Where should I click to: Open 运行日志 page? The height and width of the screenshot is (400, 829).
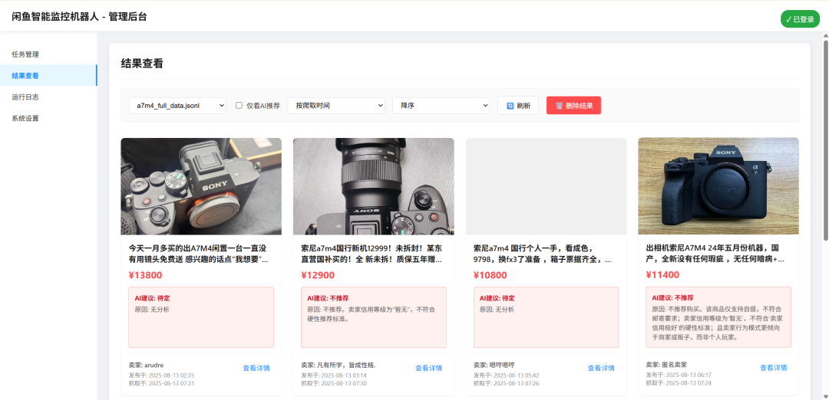pos(48,97)
